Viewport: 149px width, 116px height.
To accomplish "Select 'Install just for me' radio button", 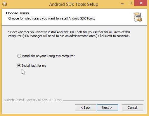I will [x=19, y=66].
